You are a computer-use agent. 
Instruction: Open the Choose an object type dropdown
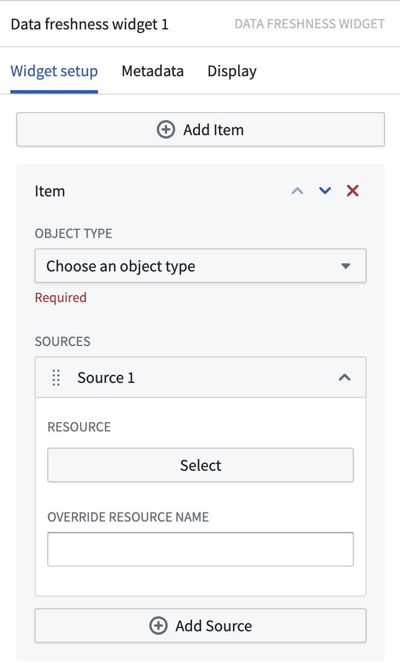click(x=201, y=266)
